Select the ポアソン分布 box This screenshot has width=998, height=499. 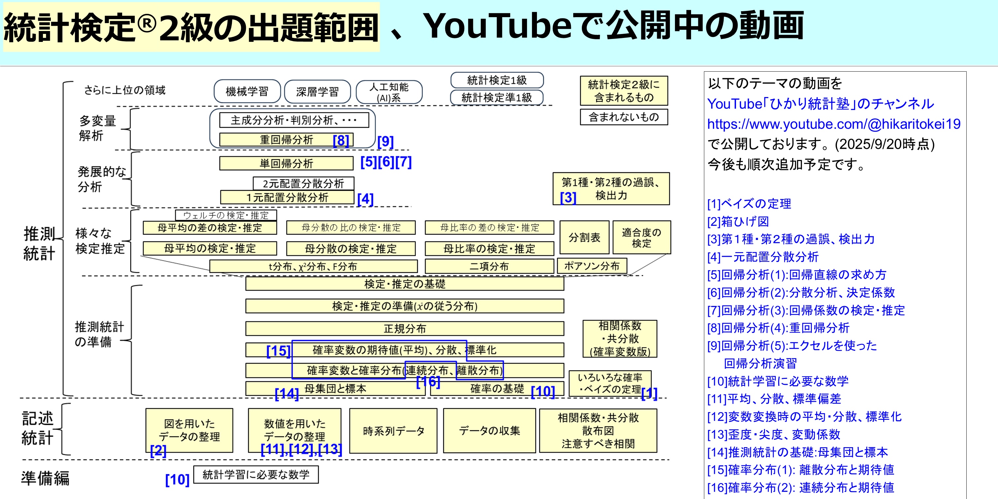point(593,266)
